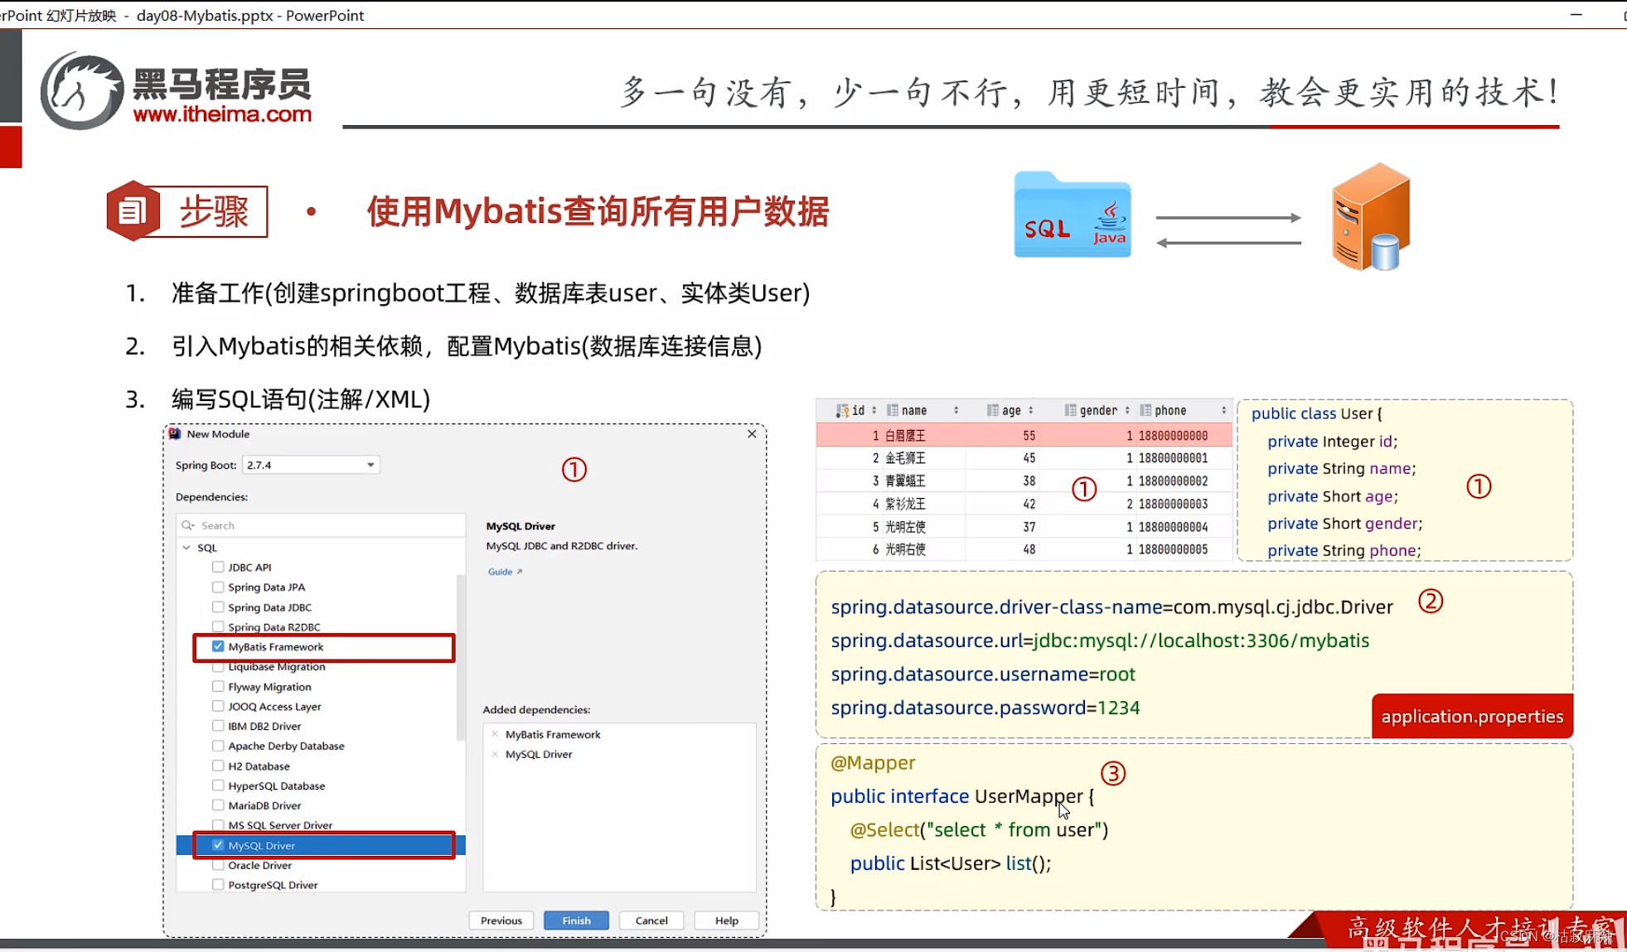Click the key icon on the id column header
Viewport: 1627px width, 952px height.
coord(846,410)
